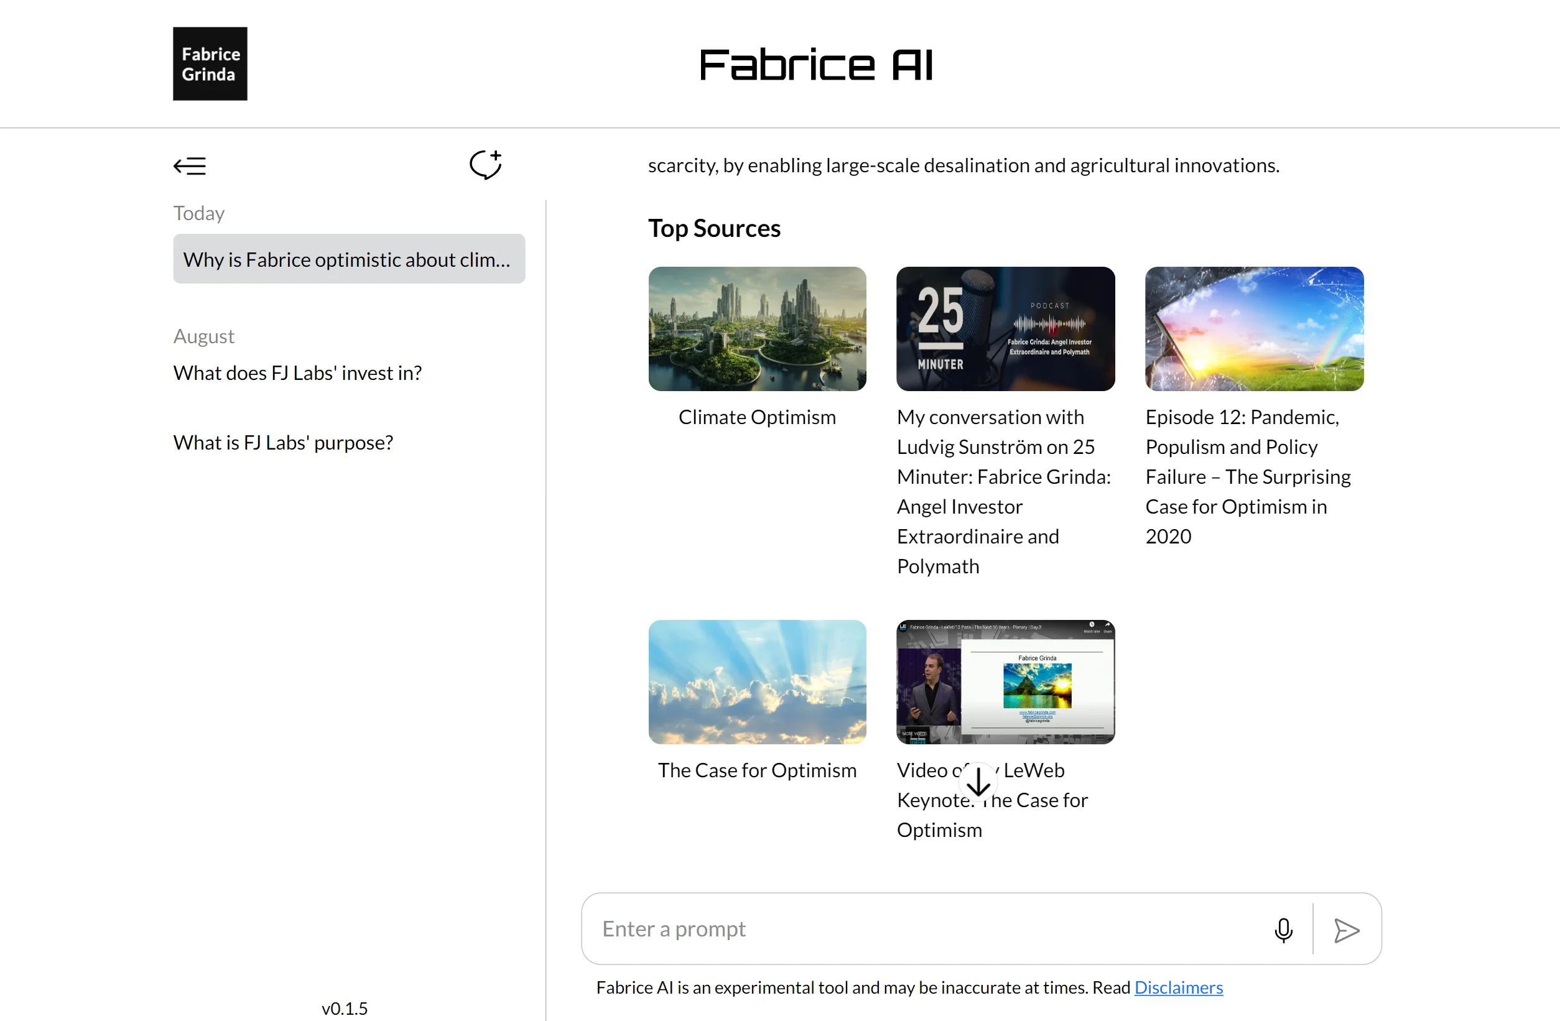Open the 'What is FJ Labs' purpose?' chat

click(x=283, y=442)
